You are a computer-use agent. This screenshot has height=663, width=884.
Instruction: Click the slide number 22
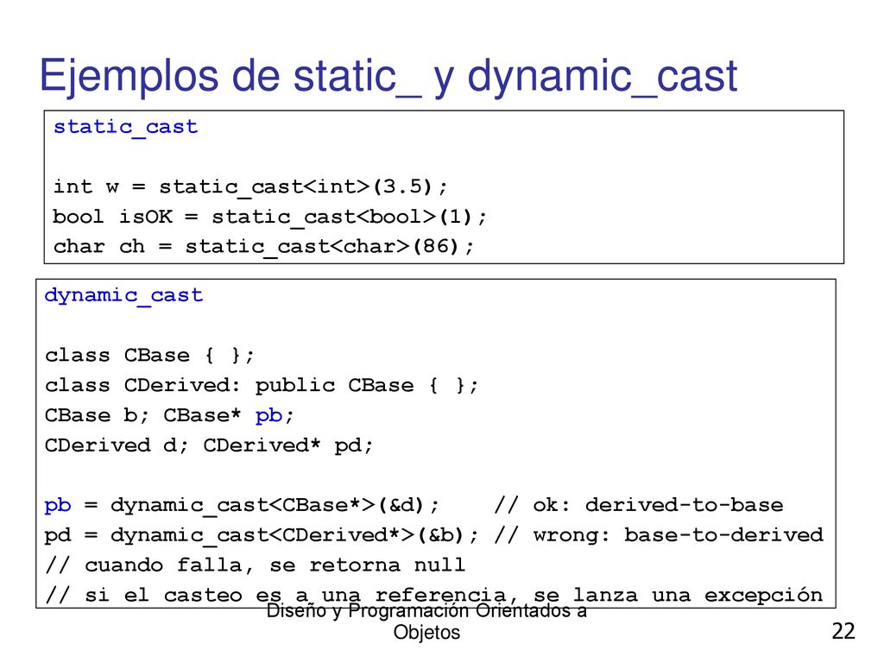(843, 631)
